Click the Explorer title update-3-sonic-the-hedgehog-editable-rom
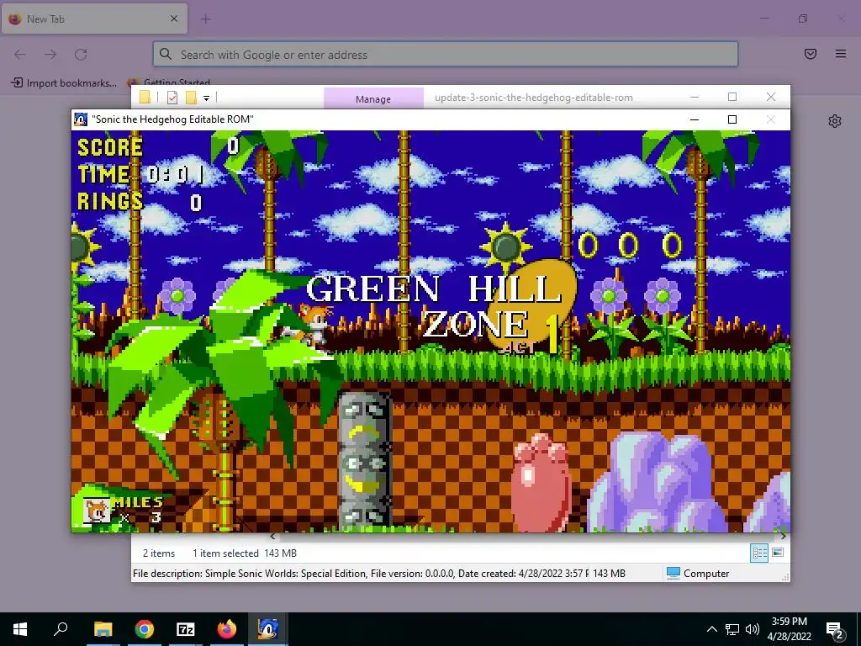861x646 pixels. pyautogui.click(x=534, y=98)
